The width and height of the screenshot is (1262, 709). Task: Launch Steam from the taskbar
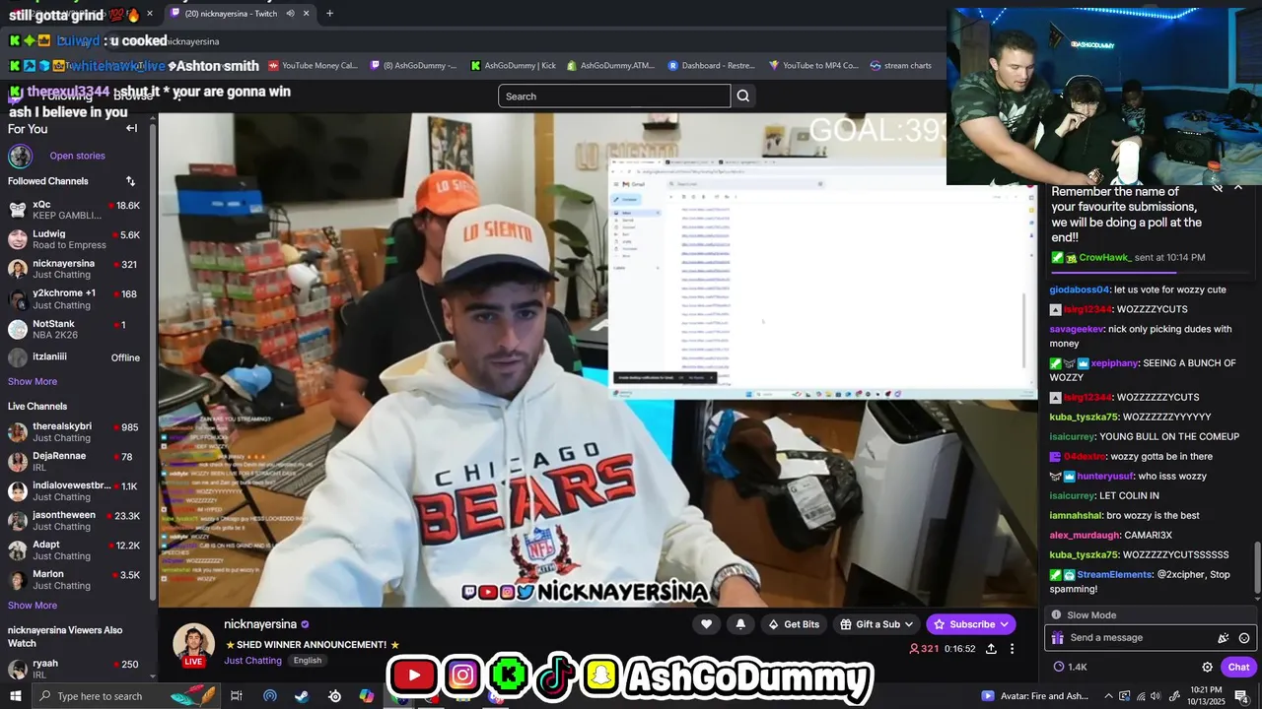(x=302, y=696)
